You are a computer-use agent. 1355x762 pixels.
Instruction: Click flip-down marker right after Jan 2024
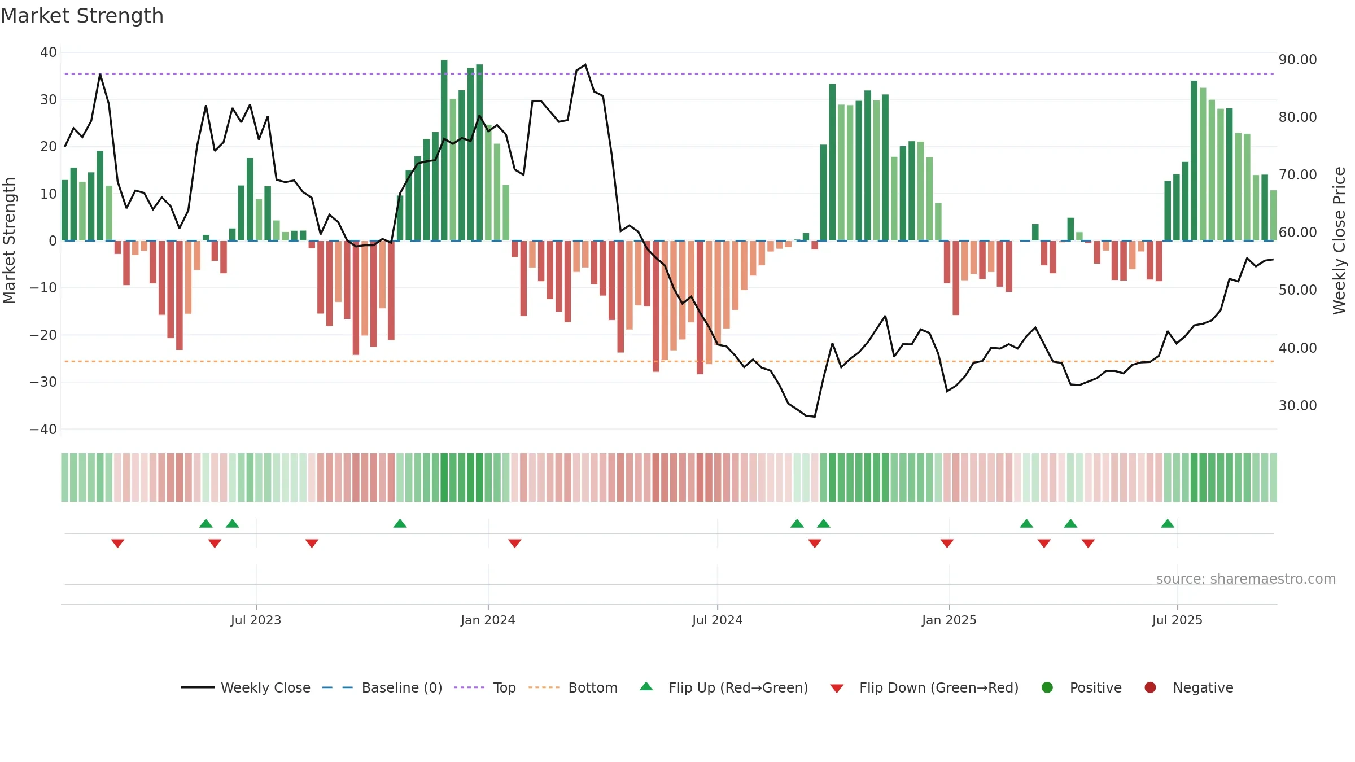point(514,543)
